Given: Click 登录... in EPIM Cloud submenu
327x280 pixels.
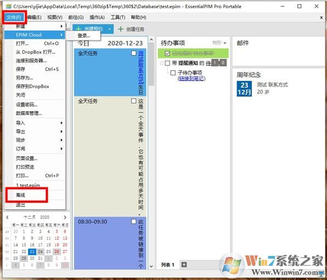Looking at the screenshot, I should (83, 36).
